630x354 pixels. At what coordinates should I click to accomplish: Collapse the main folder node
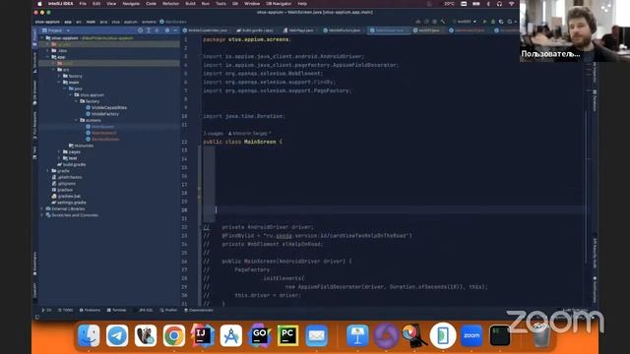tap(59, 83)
